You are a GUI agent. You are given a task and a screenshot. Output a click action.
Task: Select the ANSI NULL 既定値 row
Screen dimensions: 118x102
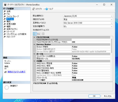[73, 63]
